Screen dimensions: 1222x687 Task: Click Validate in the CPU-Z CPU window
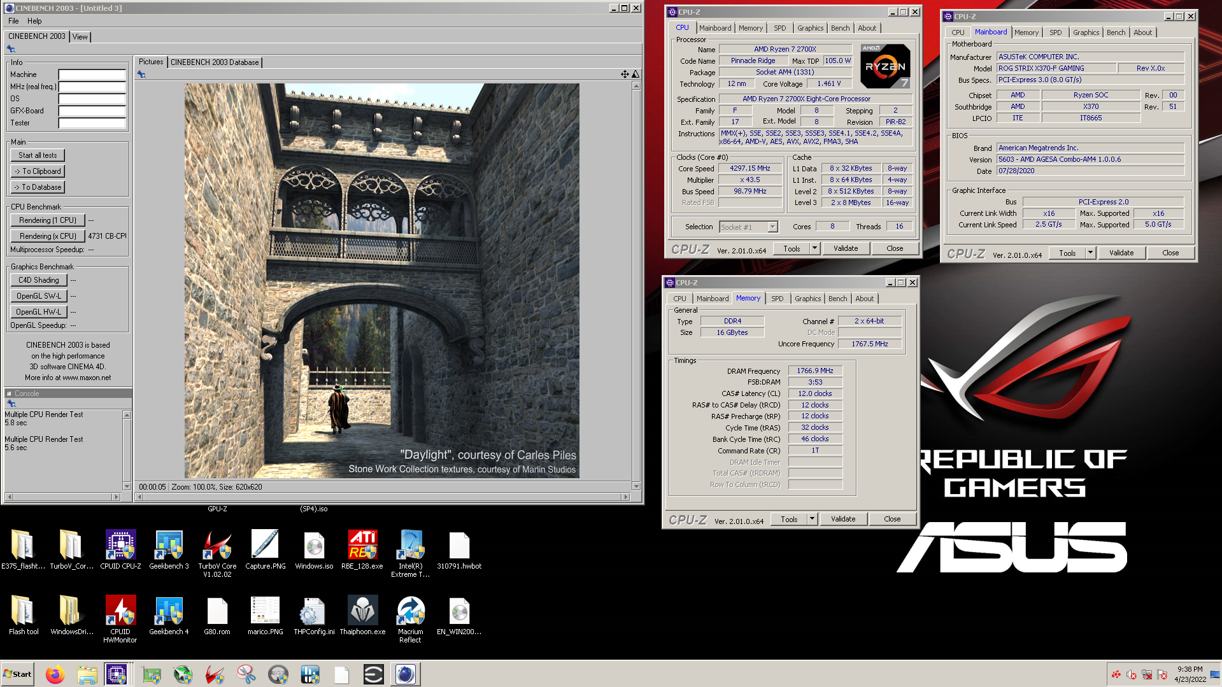pos(846,248)
